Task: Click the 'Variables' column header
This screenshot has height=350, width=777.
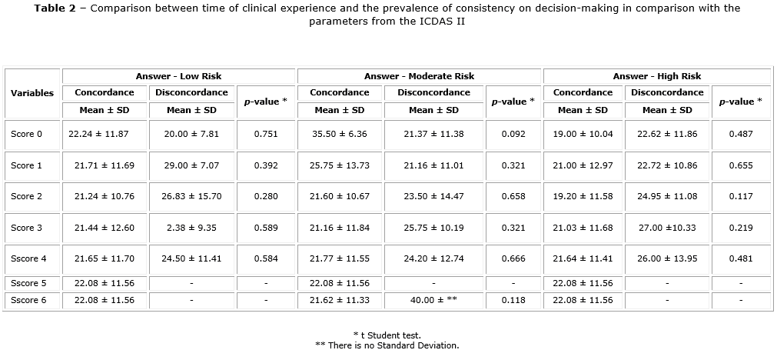Action: click(x=32, y=93)
